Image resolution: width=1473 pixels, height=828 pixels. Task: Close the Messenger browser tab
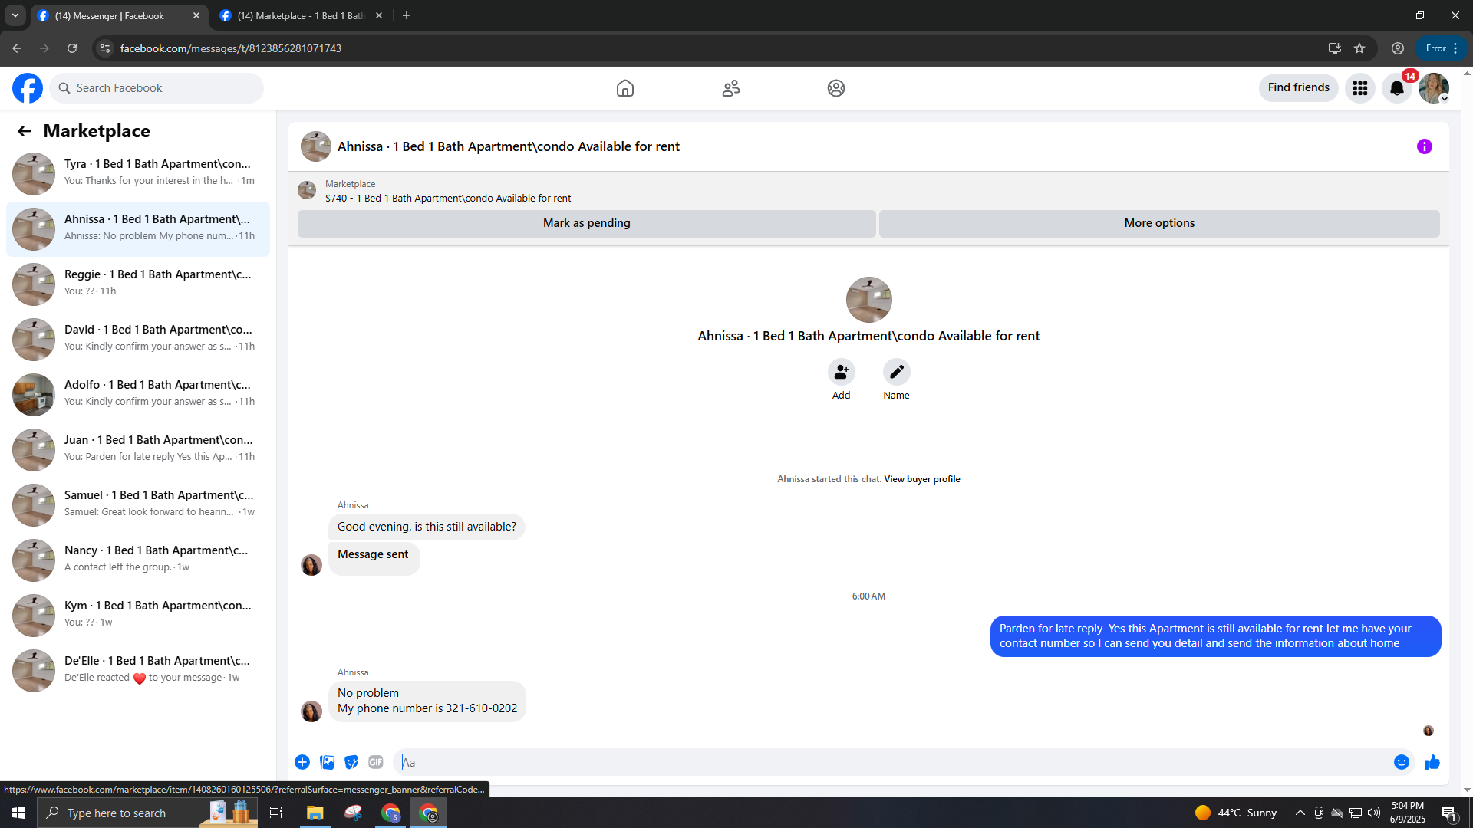click(196, 16)
